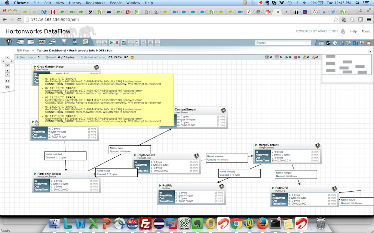Click the Input Port icon in the toolbar
The image size is (374, 233).
[x=19, y=42]
